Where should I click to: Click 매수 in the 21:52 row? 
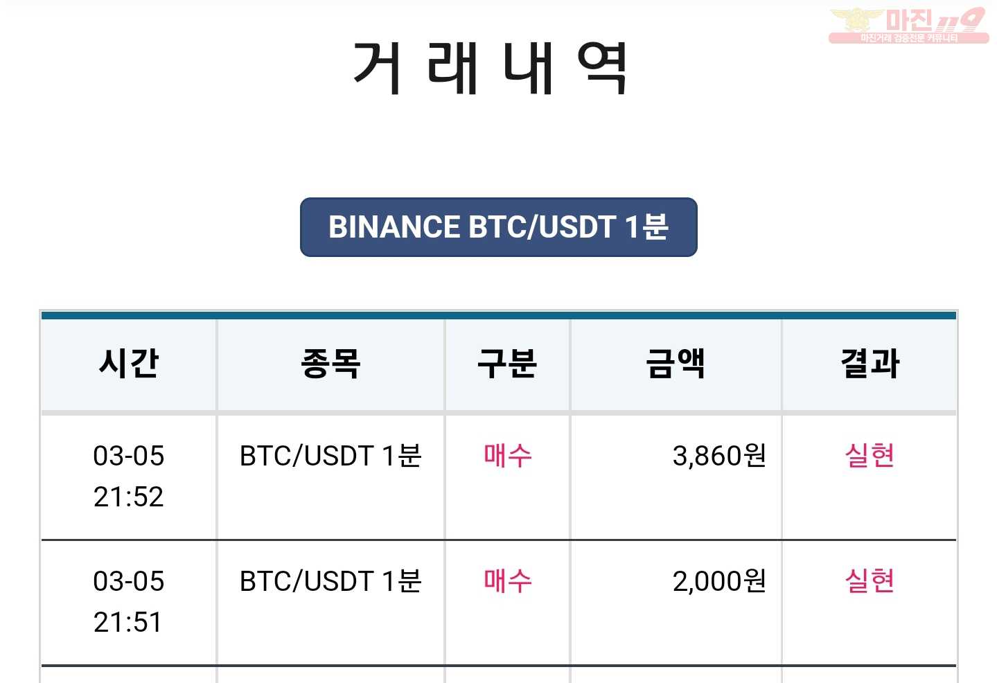(x=508, y=456)
